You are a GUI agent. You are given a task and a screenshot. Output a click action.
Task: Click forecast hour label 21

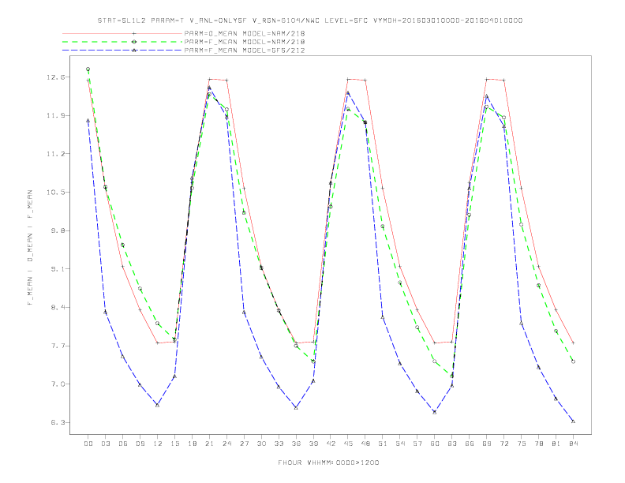click(209, 444)
